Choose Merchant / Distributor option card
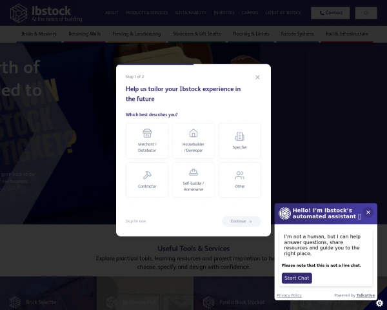 (x=147, y=141)
